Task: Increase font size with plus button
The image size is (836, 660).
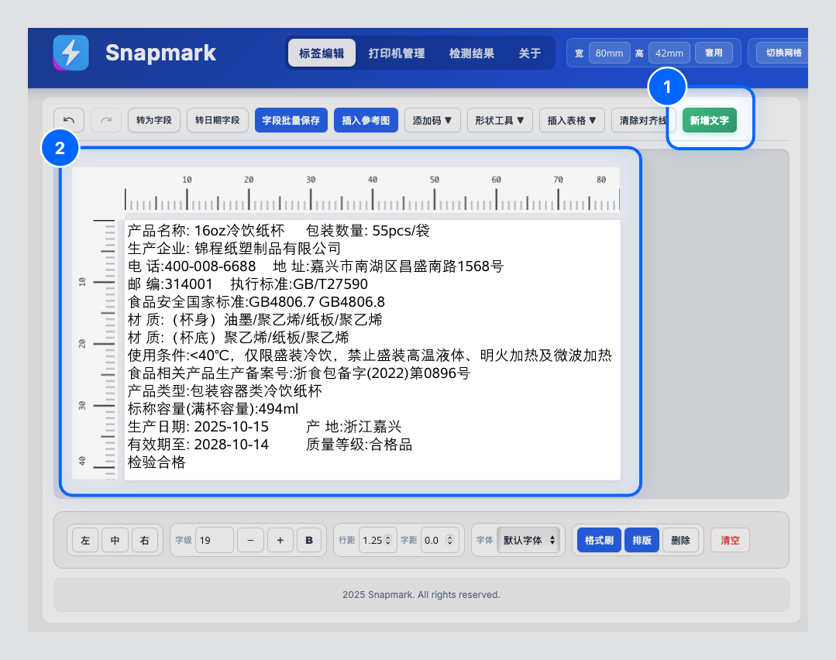Action: [x=280, y=540]
